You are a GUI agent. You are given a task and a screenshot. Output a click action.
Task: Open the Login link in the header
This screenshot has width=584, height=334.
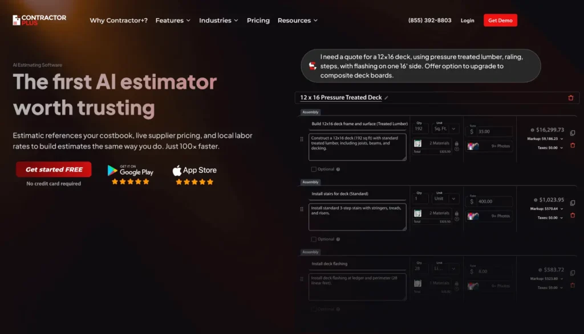(x=467, y=20)
